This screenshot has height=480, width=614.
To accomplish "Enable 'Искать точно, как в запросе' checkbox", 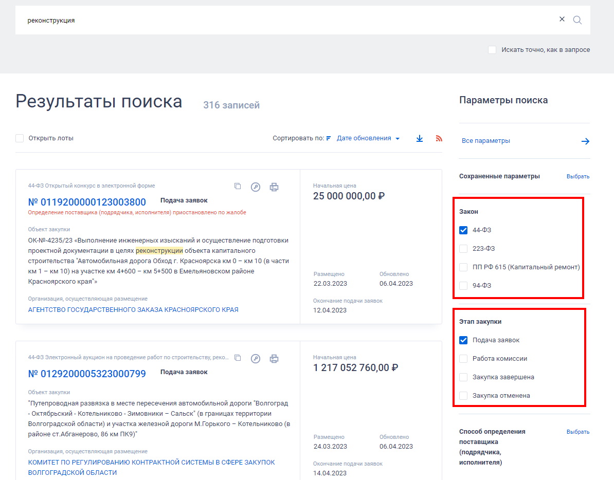I will pyautogui.click(x=492, y=50).
